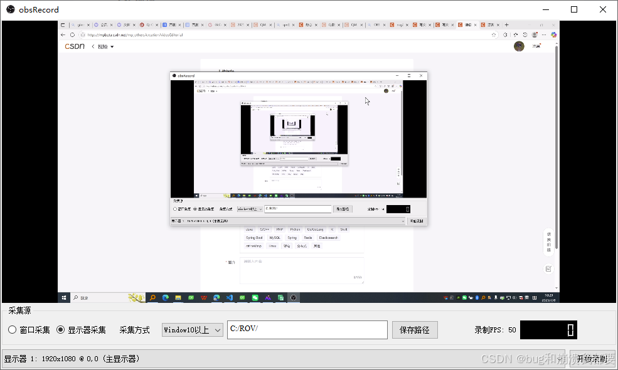Maximize the obsRecord window
Viewport: 618px width, 370px height.
(x=574, y=9)
